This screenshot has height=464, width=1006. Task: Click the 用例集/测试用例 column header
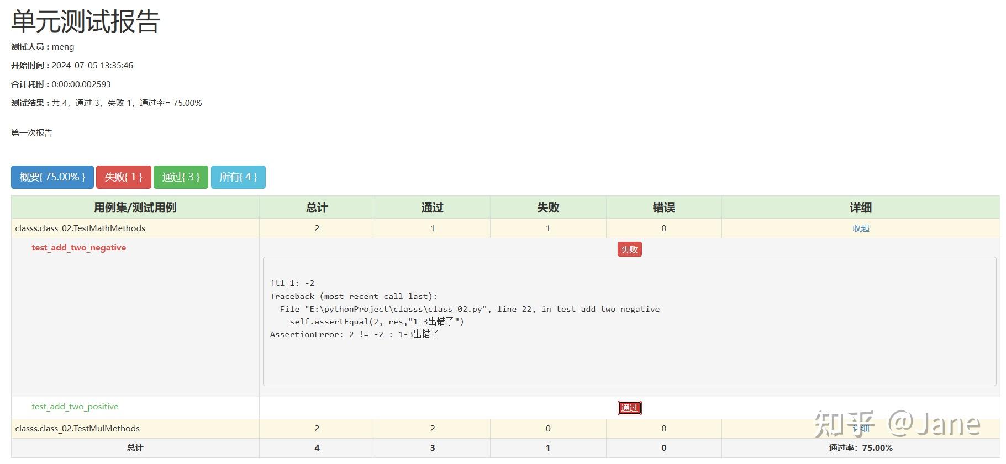pos(135,207)
